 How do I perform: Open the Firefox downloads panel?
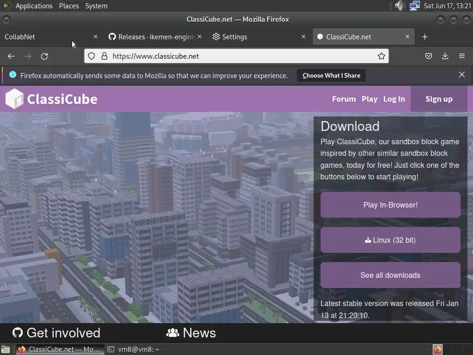pos(445,56)
